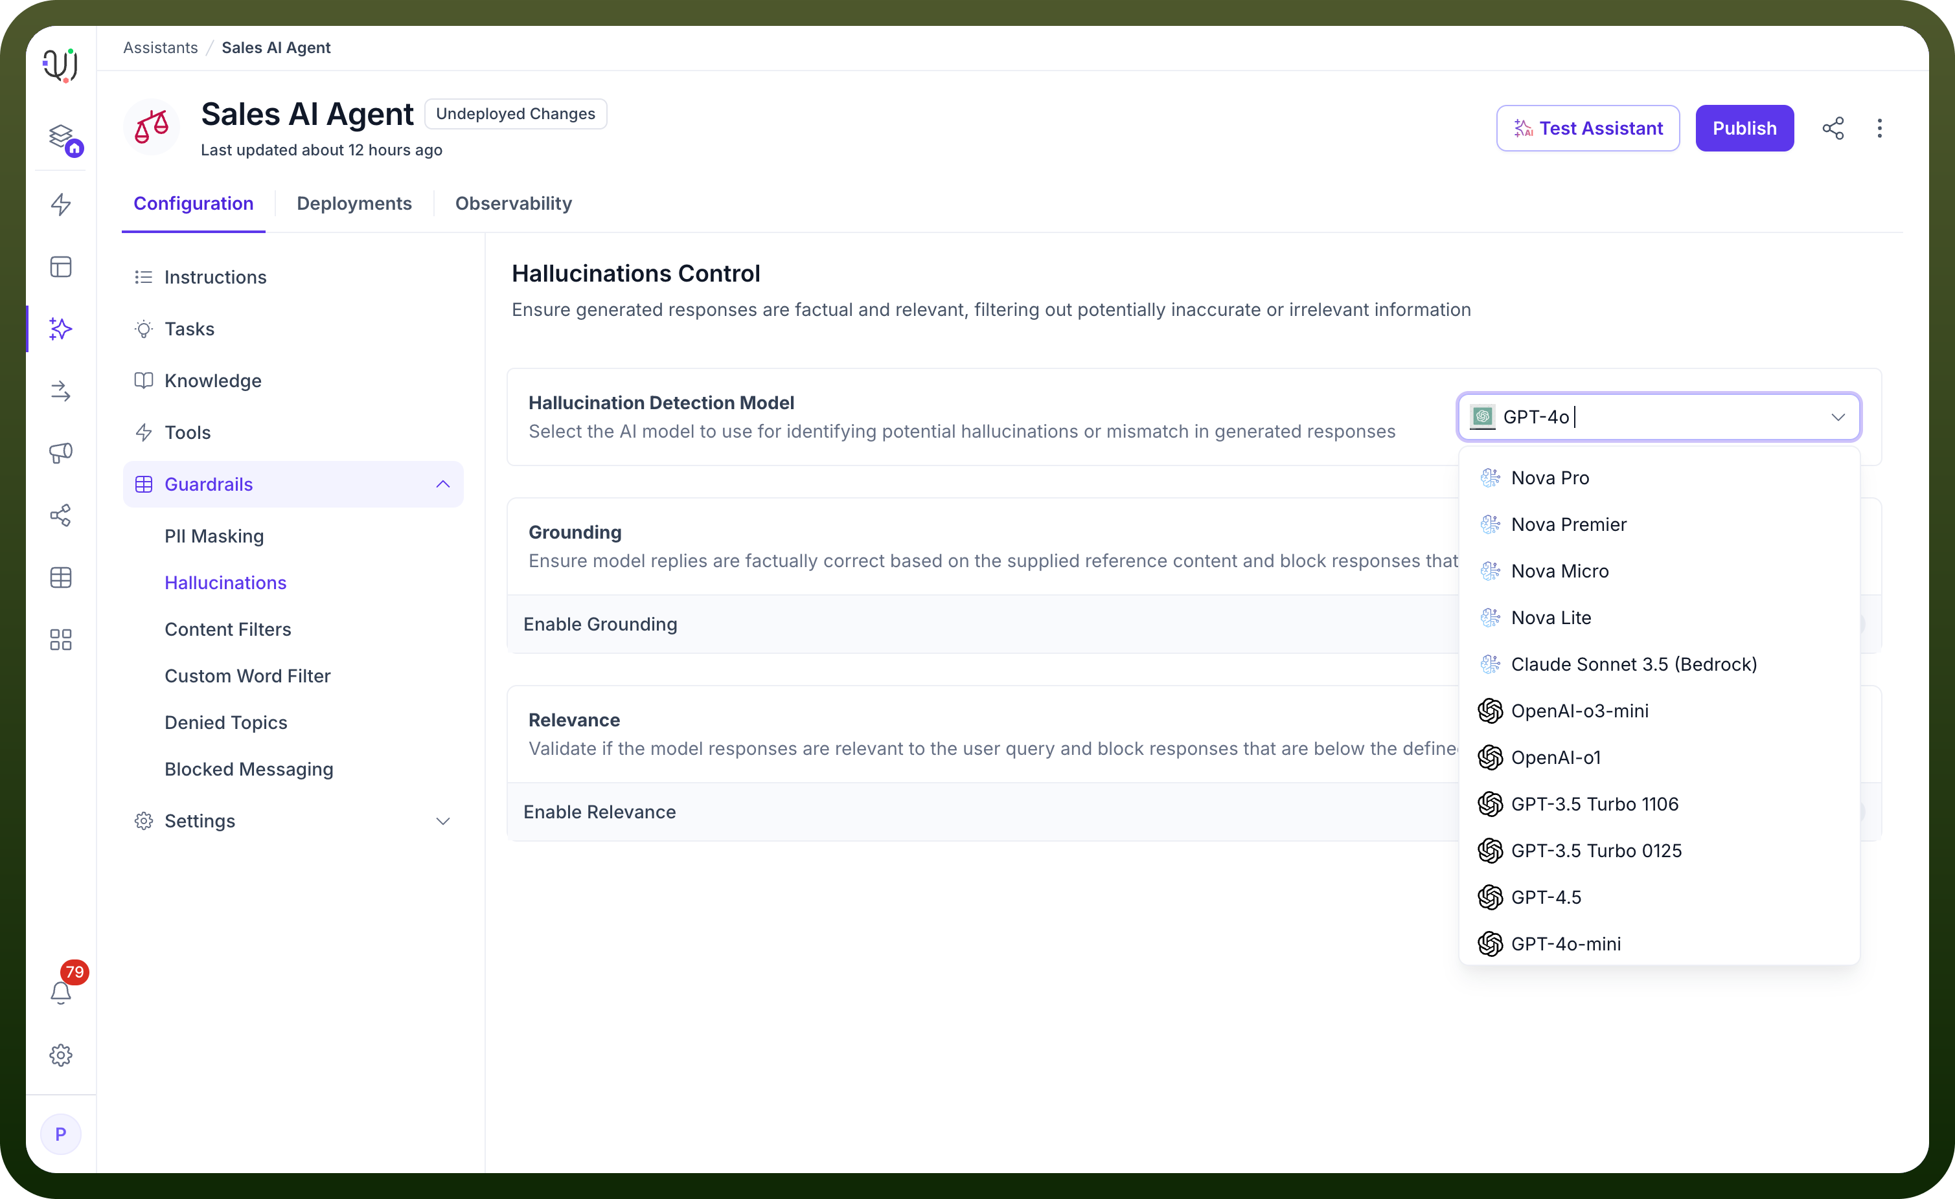Click the Enable Relevance label
Viewport: 1955px width, 1199px height.
pyautogui.click(x=600, y=812)
